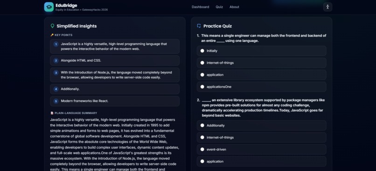Click the Practice Quiz heading icon

click(x=199, y=26)
